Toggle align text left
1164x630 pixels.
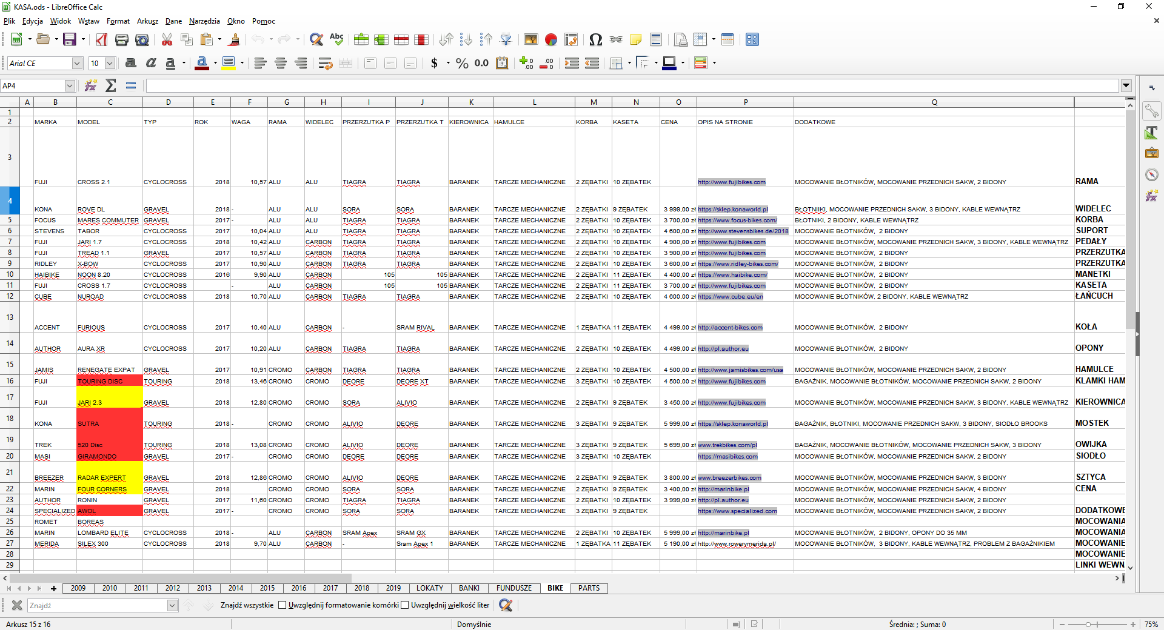260,63
